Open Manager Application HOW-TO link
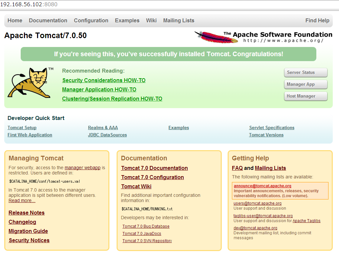 click(x=99, y=90)
